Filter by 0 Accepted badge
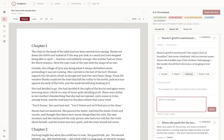Image resolution: width=224 pixels, height=140 pixels. [160, 17]
